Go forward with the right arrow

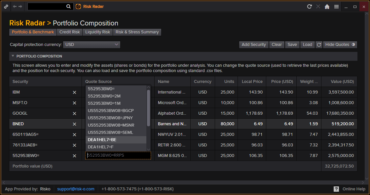click(x=20, y=7)
